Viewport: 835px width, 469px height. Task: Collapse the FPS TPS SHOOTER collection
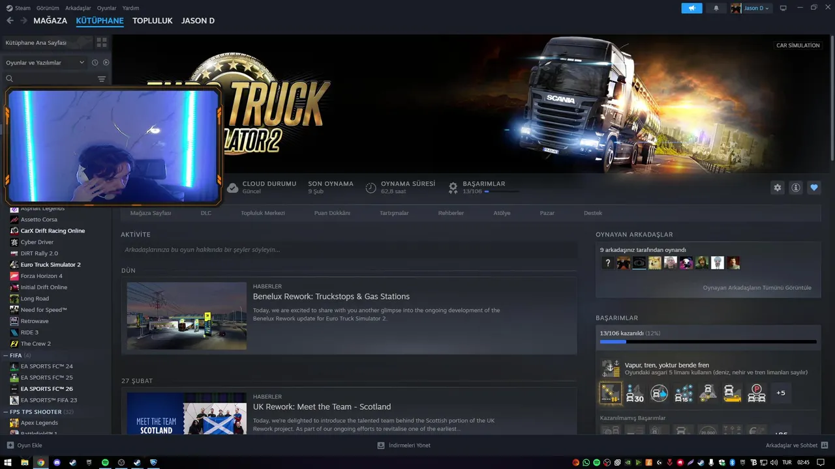point(5,412)
